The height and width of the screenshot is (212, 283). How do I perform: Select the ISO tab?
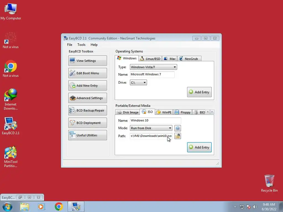tap(147, 112)
